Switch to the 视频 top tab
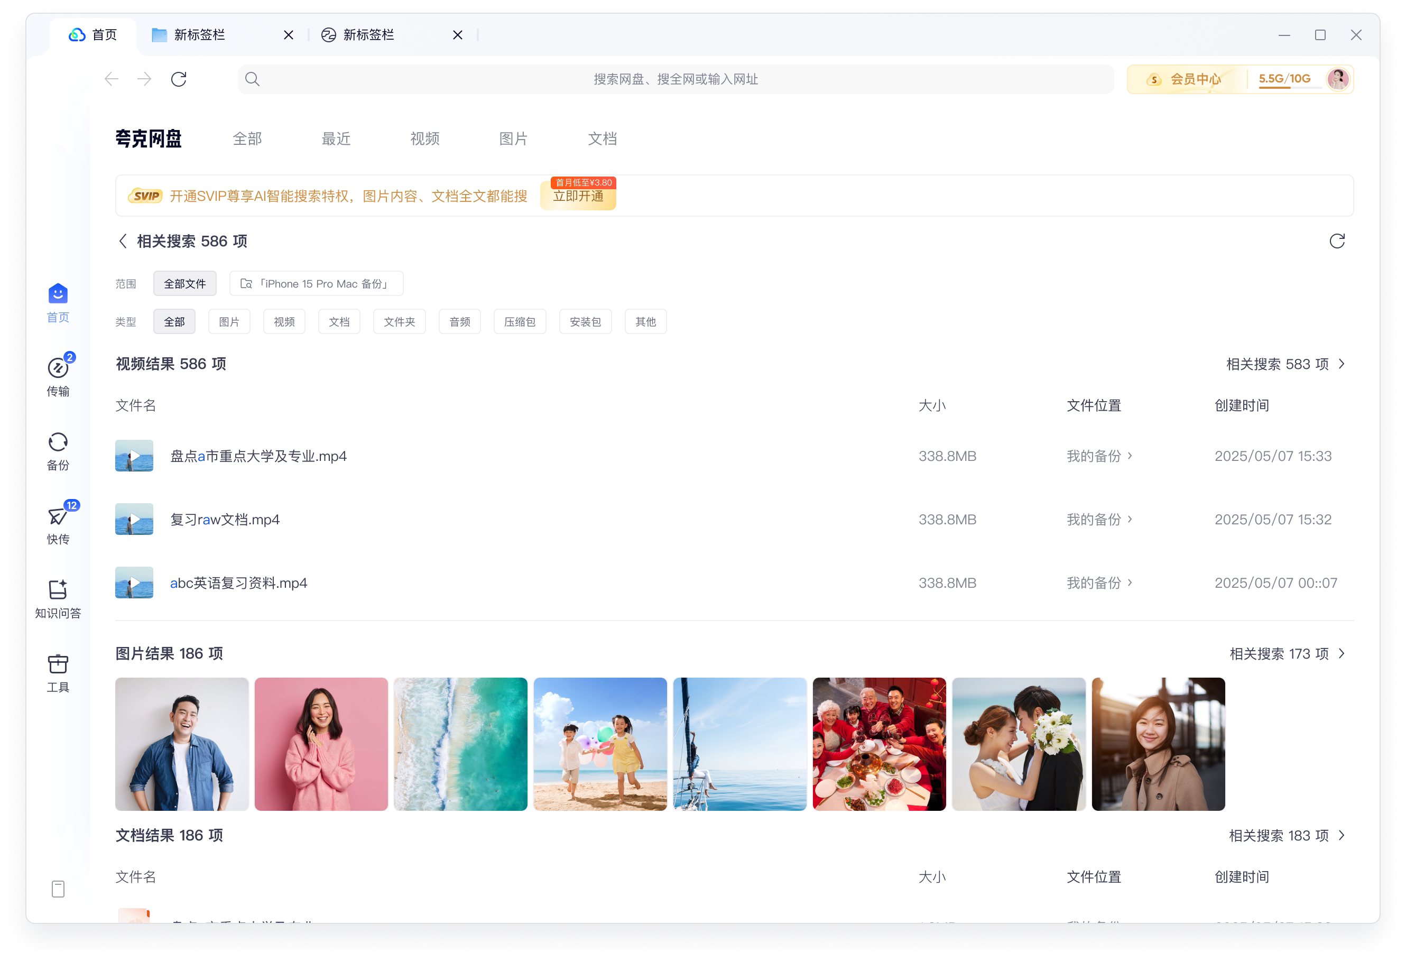 424,139
